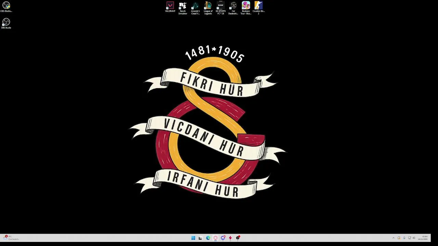Select the OBS-Studio installer icon on the desktop
Screen dimensions: 438x246
click(6, 7)
